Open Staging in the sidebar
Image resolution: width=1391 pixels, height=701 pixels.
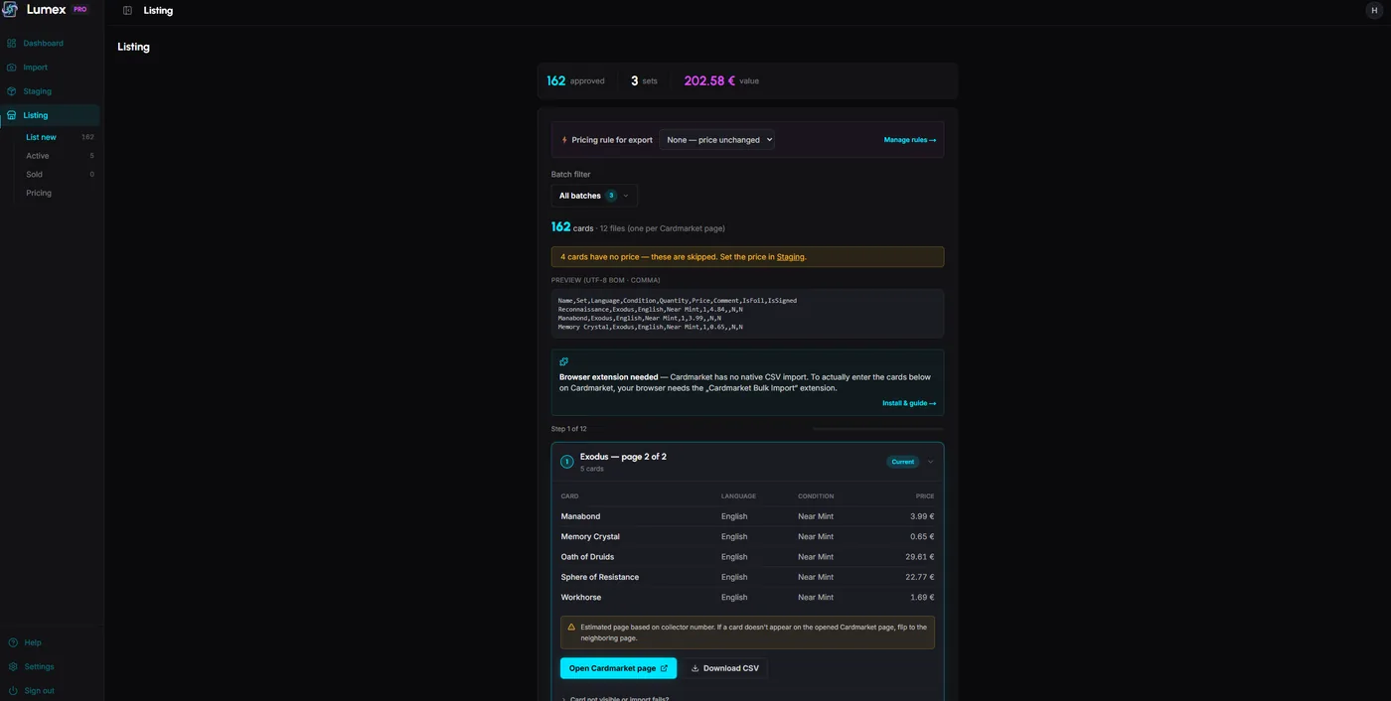pyautogui.click(x=51, y=91)
